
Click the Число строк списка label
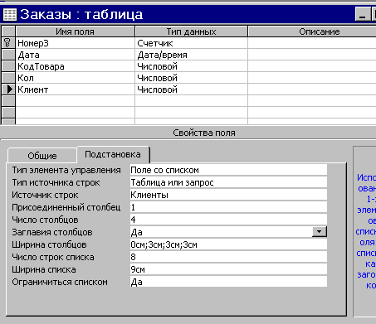click(x=53, y=257)
